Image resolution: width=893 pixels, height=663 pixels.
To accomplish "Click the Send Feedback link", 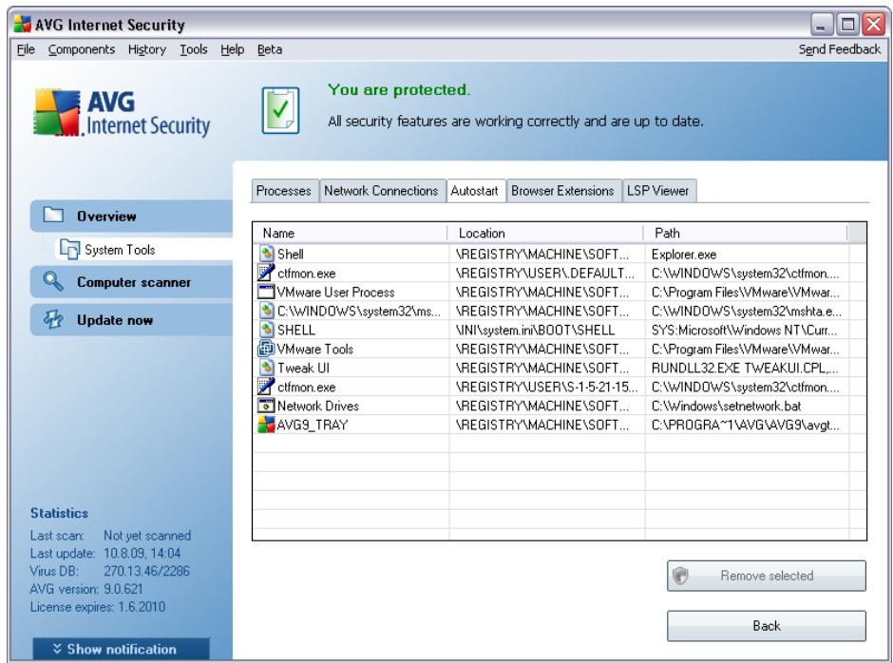I will point(840,49).
